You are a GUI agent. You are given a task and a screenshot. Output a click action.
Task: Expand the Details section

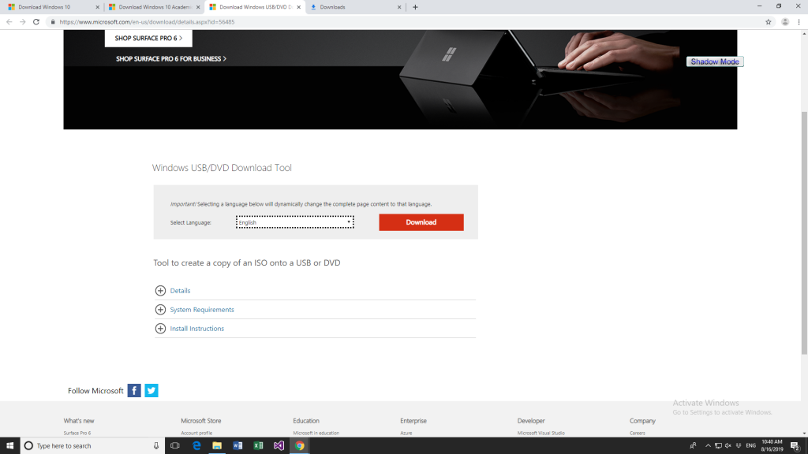click(x=180, y=291)
